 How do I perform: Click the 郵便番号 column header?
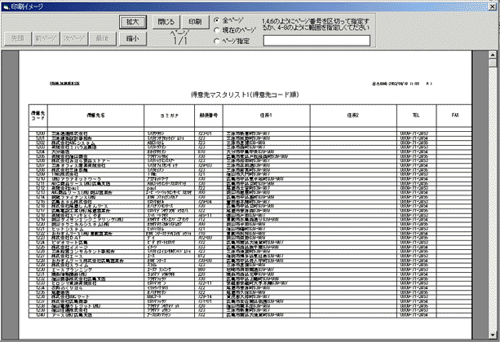(209, 116)
